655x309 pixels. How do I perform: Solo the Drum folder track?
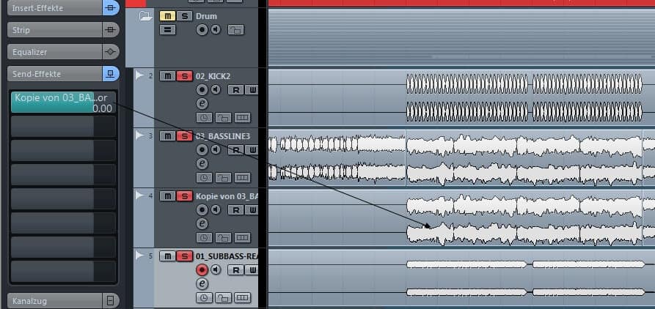click(x=184, y=16)
